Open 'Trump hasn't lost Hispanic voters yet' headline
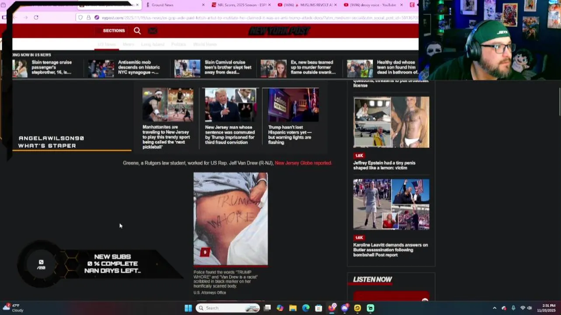561x315 pixels. [290, 135]
